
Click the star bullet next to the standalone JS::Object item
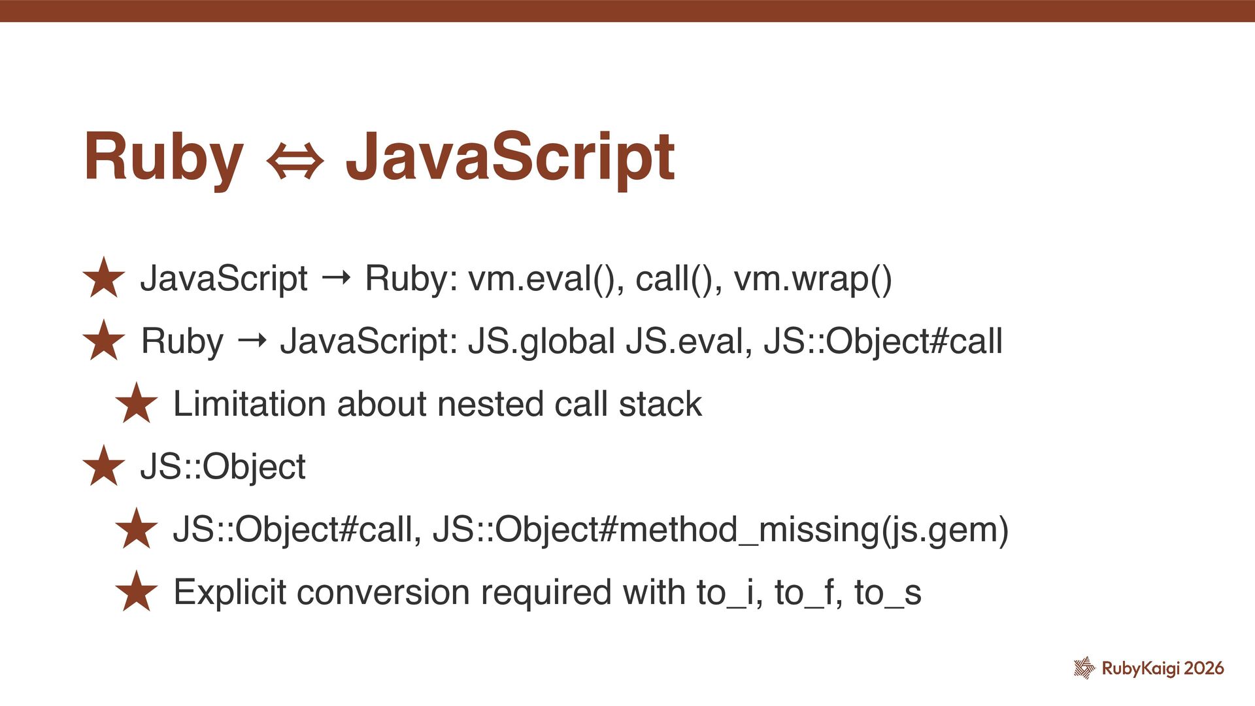(103, 466)
